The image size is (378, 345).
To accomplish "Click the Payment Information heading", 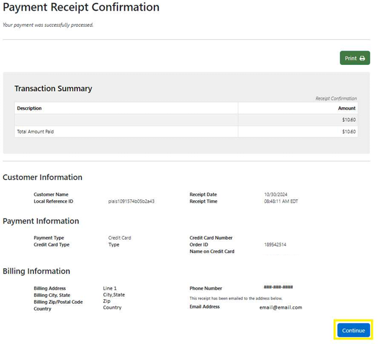I will coord(41,221).
